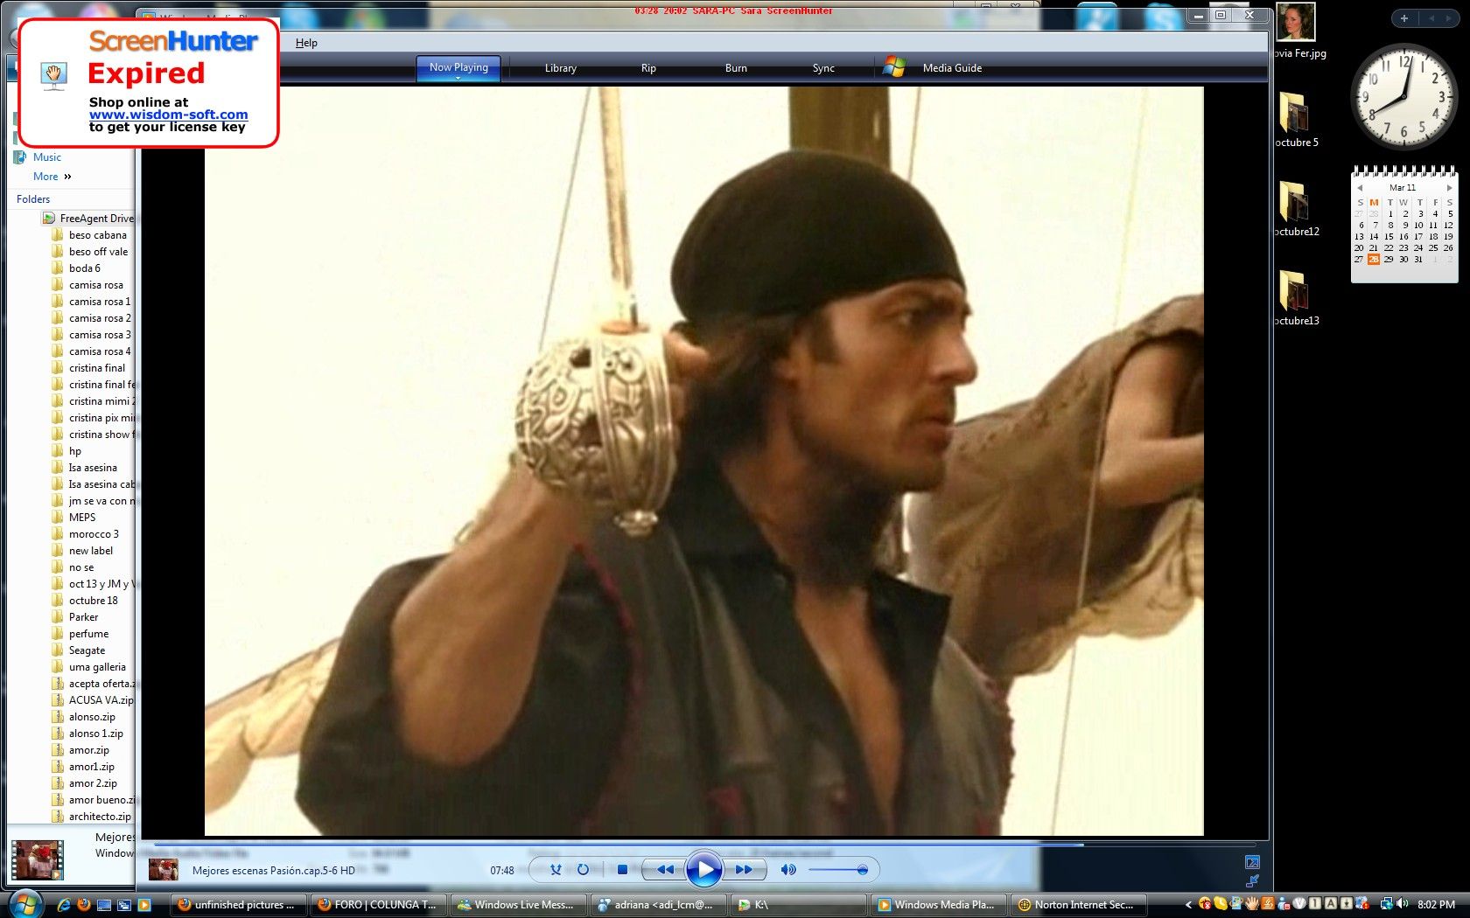The image size is (1470, 918).
Task: Launch Internet Explorer from Quick Launch
Action: (64, 905)
